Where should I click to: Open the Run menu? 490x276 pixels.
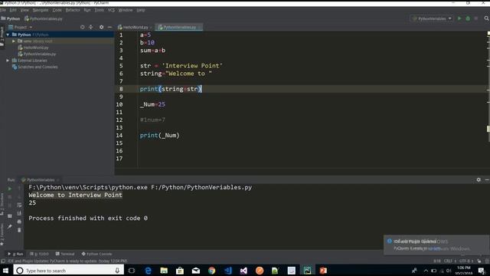[87, 10]
